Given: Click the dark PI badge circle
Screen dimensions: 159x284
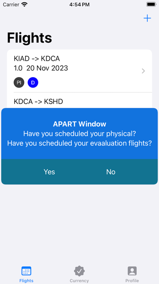Looking at the screenshot, I should (x=19, y=82).
